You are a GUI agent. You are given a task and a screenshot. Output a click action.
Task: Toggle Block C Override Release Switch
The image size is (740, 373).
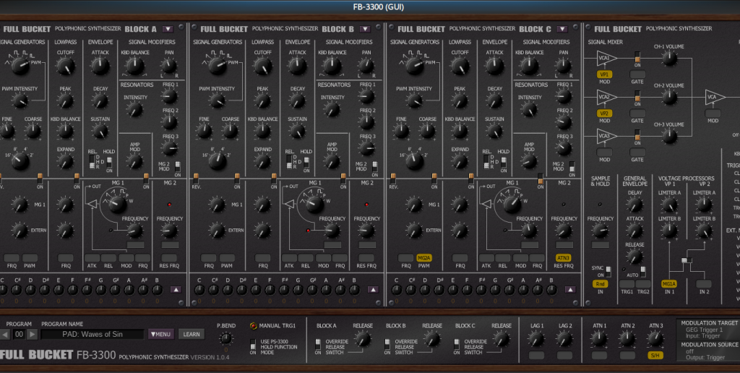[x=457, y=344]
